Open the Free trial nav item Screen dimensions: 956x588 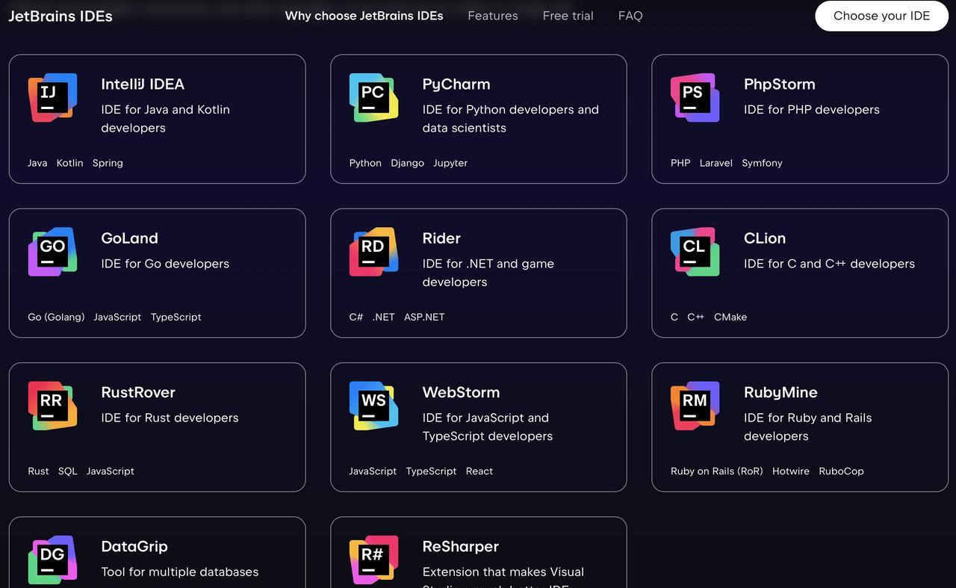(568, 16)
